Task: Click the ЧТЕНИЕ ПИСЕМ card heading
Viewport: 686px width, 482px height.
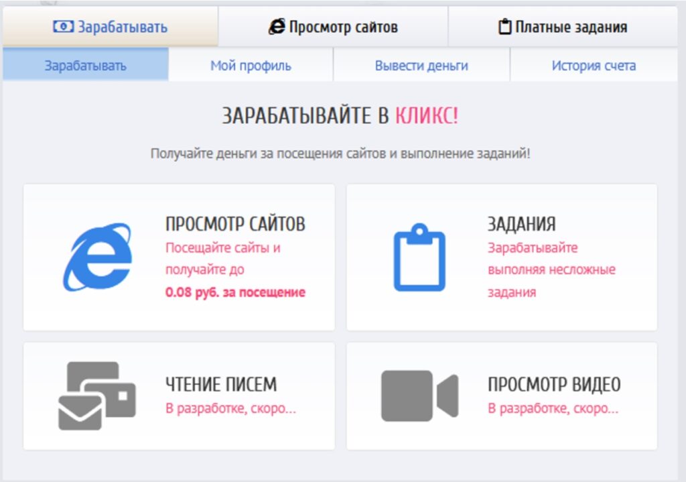Action: tap(221, 384)
